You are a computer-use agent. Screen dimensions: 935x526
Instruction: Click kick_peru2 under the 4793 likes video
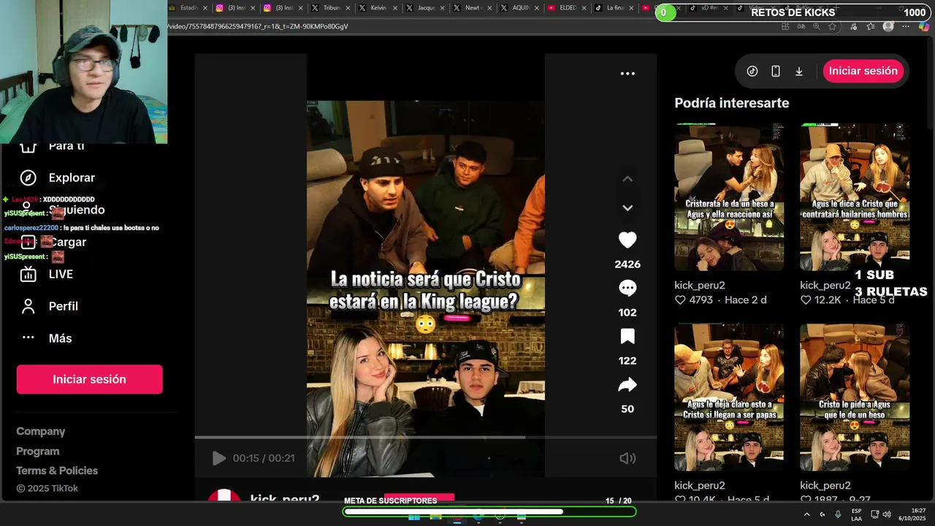point(700,285)
